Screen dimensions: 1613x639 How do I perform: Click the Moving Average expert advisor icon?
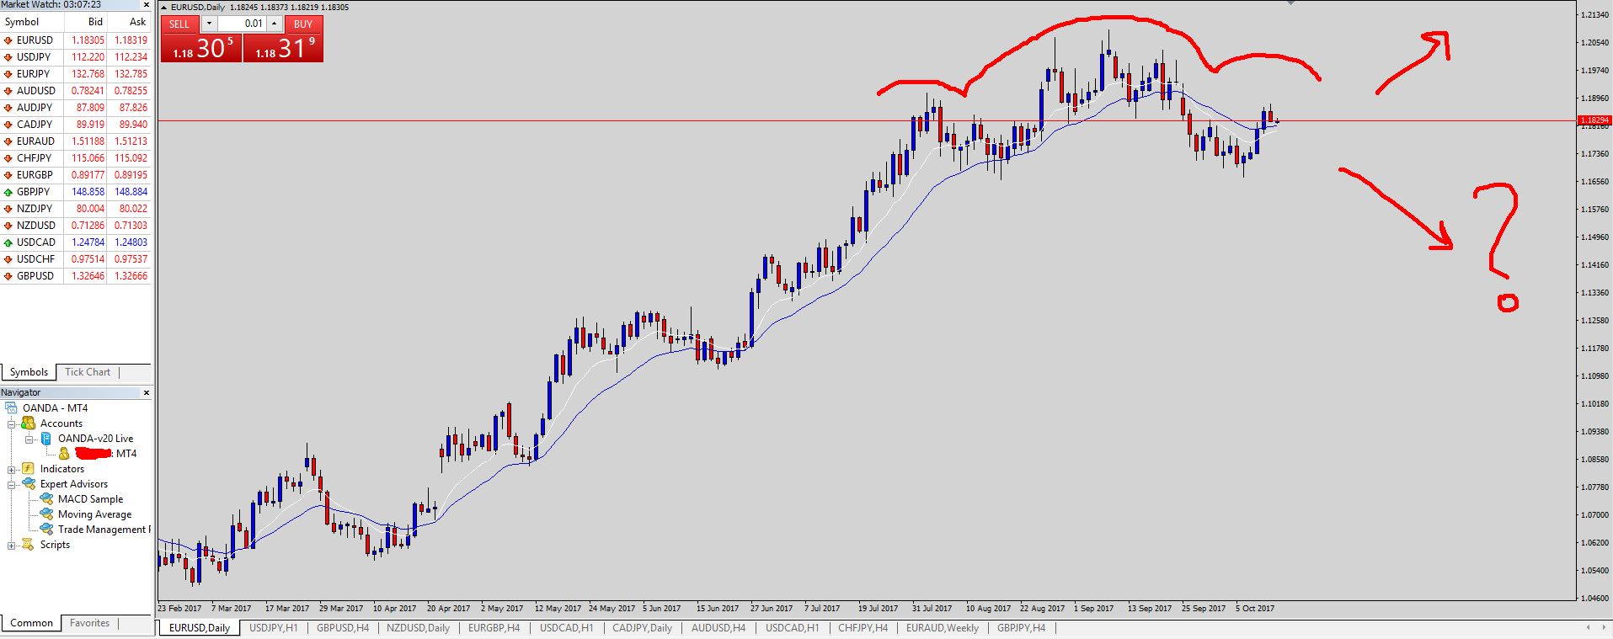tap(47, 514)
